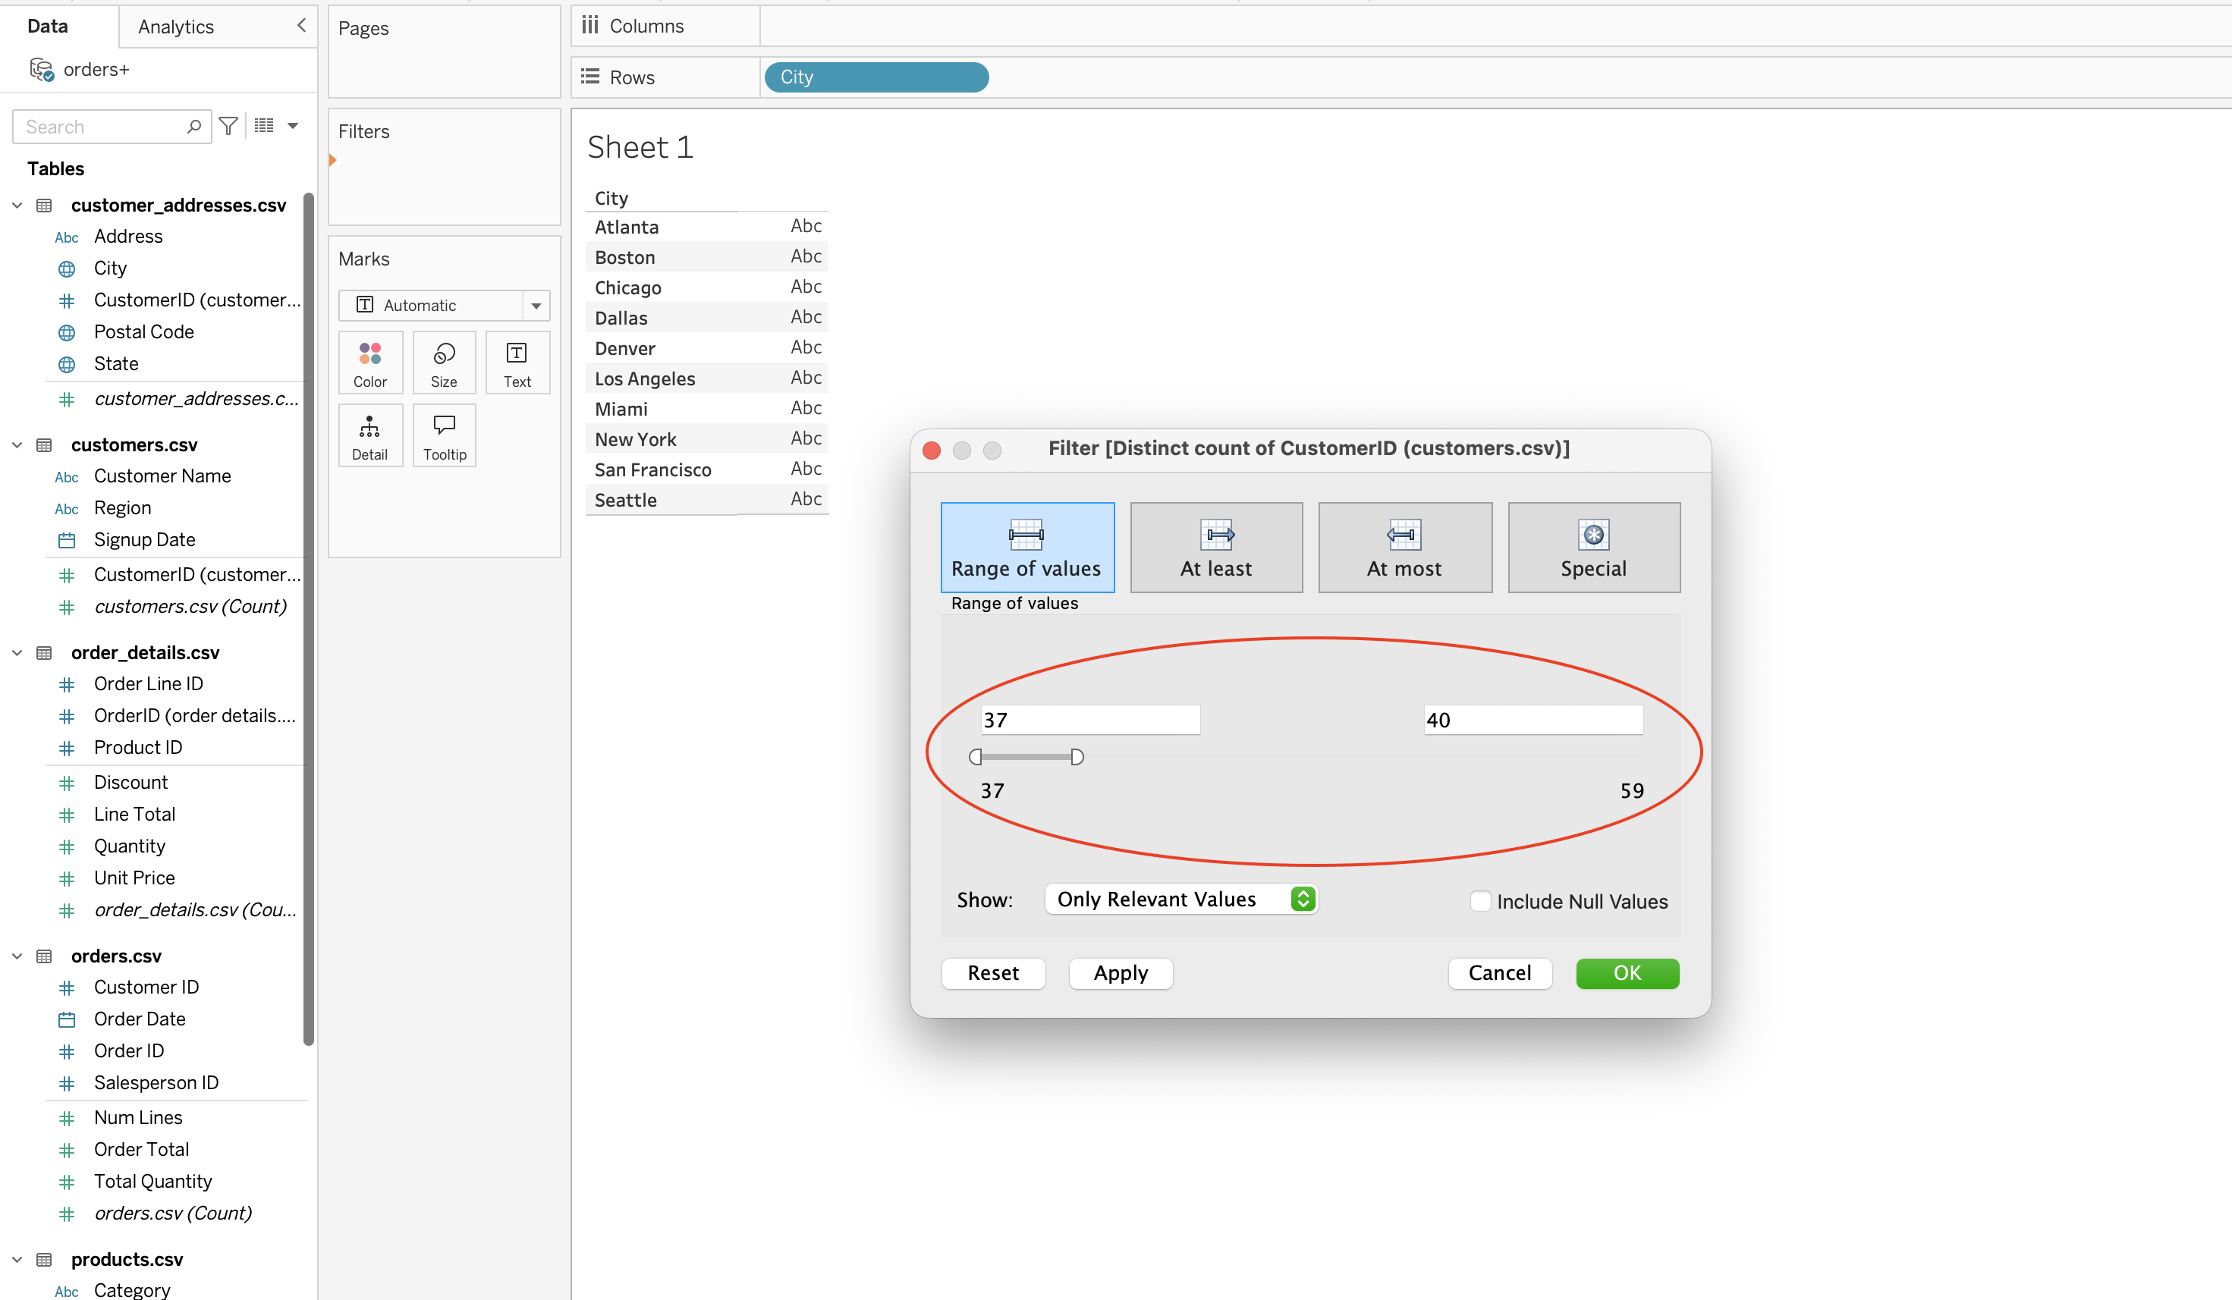Open the Automatic mark type dropdown
2232x1300 pixels.
coord(444,306)
